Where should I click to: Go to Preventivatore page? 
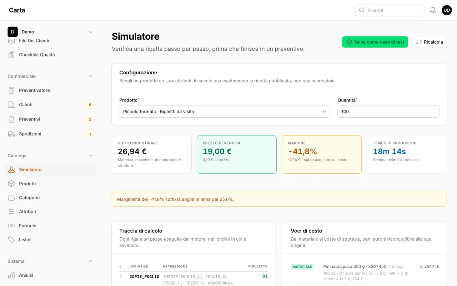[51, 90]
